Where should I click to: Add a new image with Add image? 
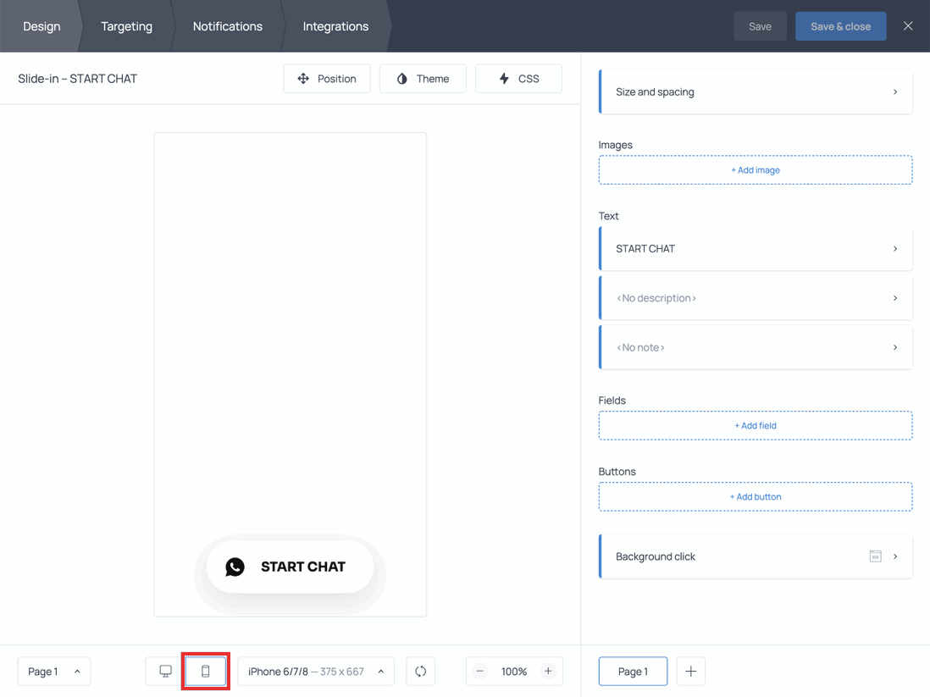[x=755, y=169]
